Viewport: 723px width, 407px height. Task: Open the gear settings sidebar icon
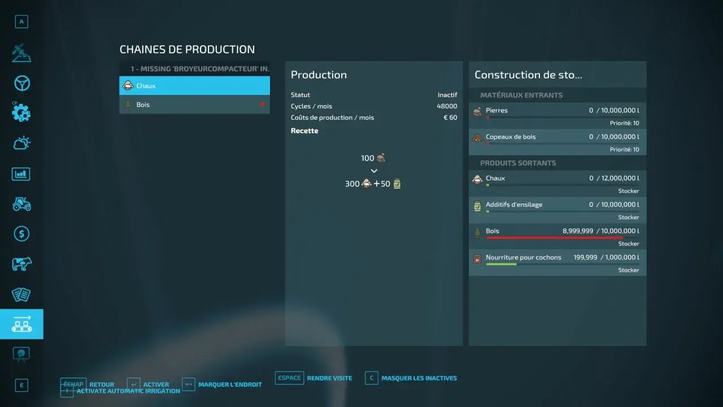coord(21,113)
